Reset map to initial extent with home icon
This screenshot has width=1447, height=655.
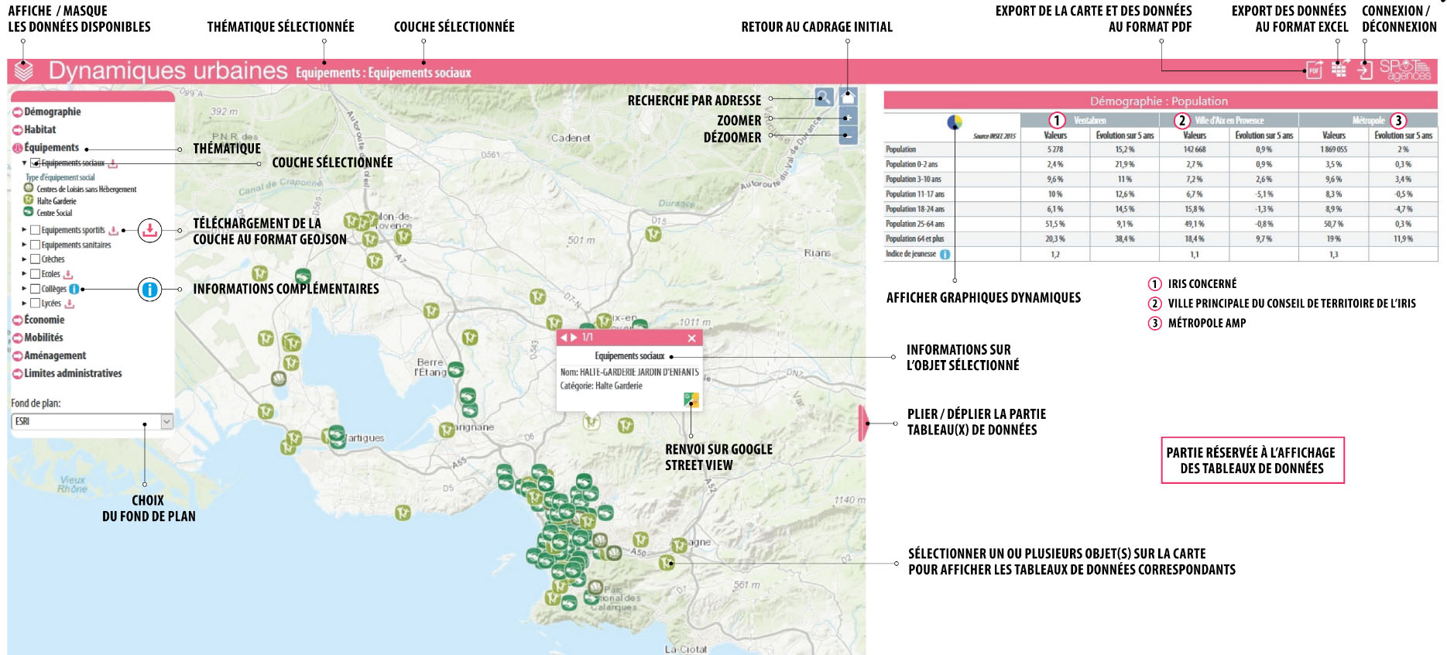tap(849, 98)
